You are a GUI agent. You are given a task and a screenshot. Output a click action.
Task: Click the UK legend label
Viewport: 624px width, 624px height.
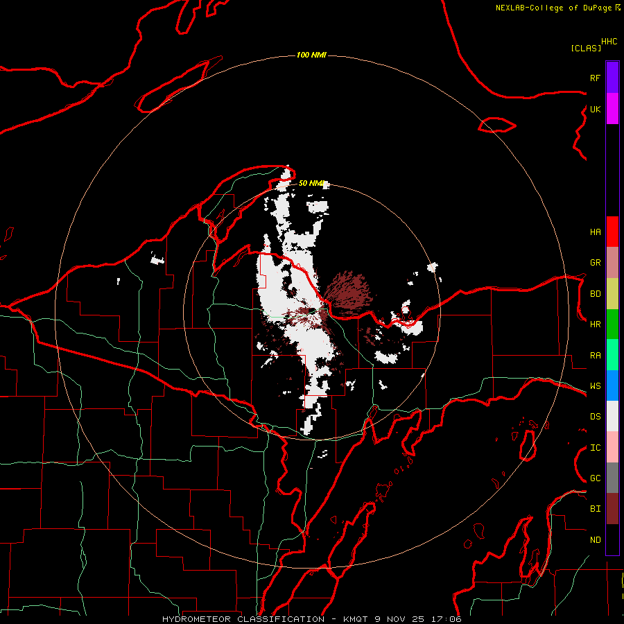click(x=595, y=109)
